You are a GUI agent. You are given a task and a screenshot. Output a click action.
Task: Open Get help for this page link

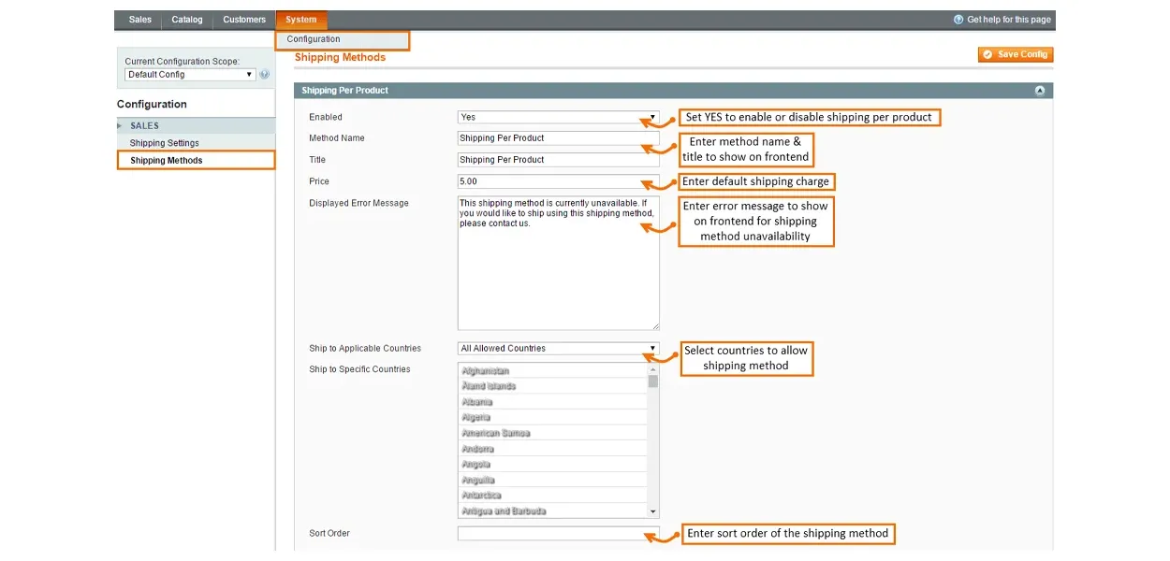click(1008, 20)
